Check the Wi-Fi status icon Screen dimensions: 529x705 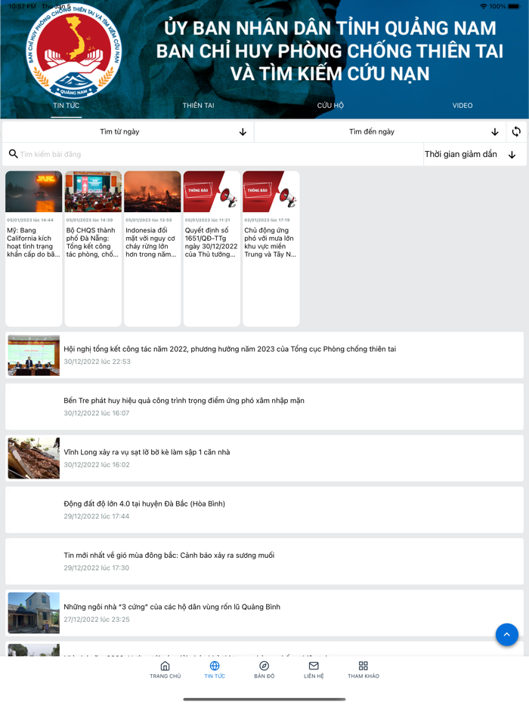pyautogui.click(x=484, y=6)
